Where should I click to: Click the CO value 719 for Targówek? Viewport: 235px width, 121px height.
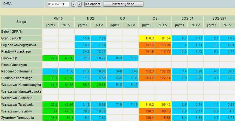pyautogui.click(x=115, y=105)
